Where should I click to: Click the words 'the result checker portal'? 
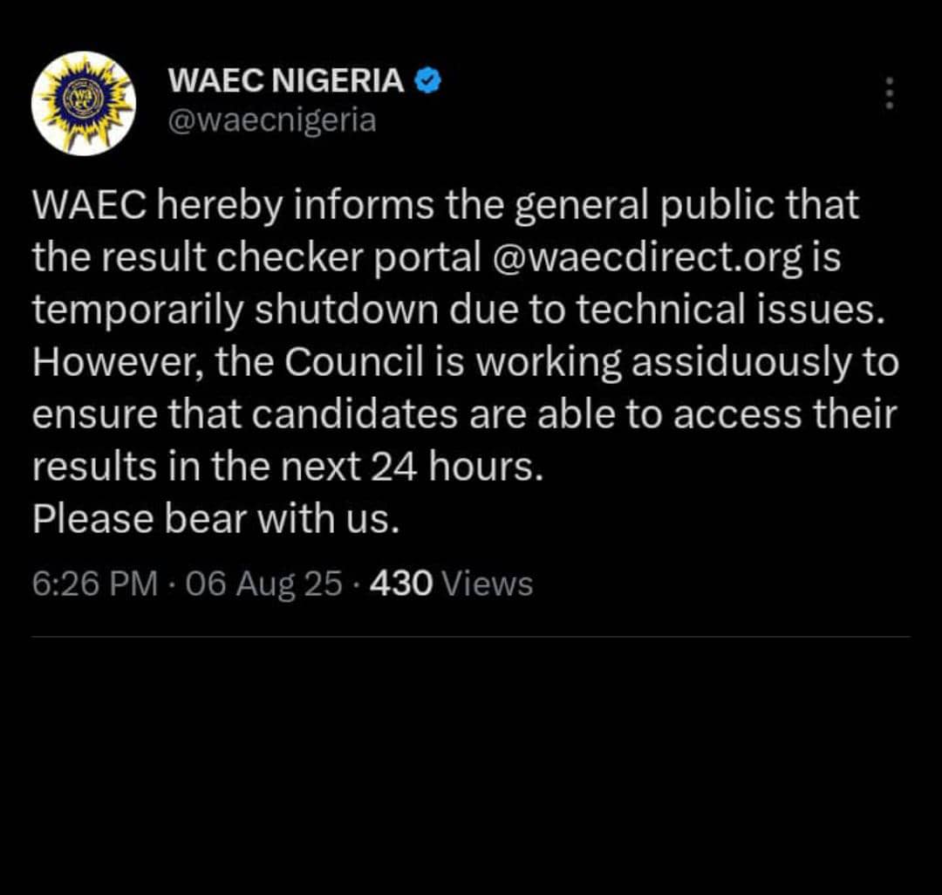point(257,257)
